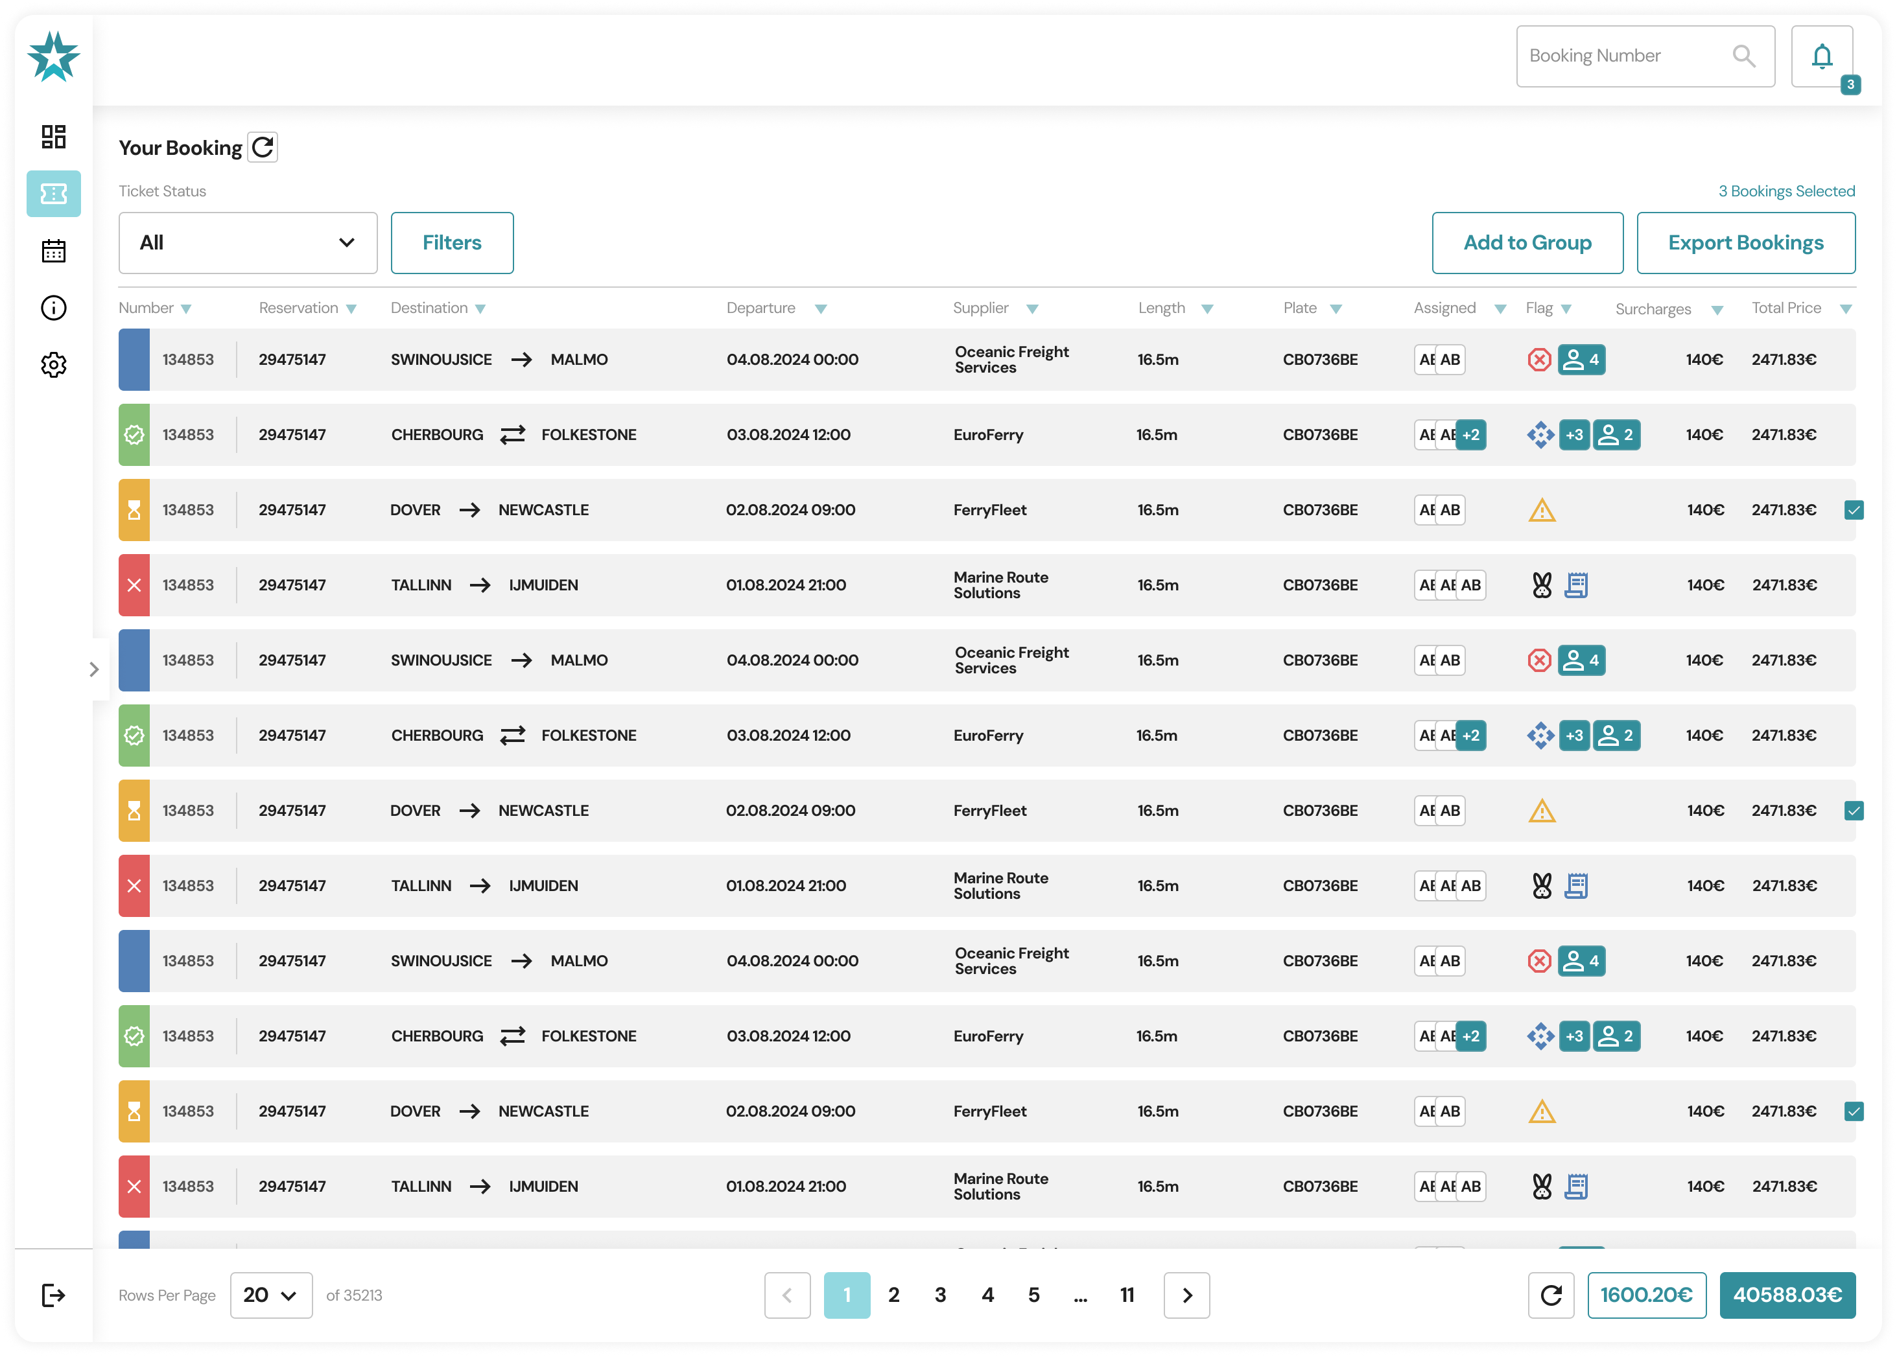Click warning triangle flag in first DOVER row
The height and width of the screenshot is (1357, 1897).
point(1542,510)
